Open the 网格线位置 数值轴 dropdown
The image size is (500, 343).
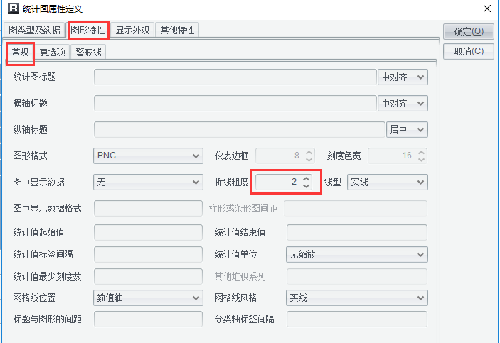[x=148, y=298]
